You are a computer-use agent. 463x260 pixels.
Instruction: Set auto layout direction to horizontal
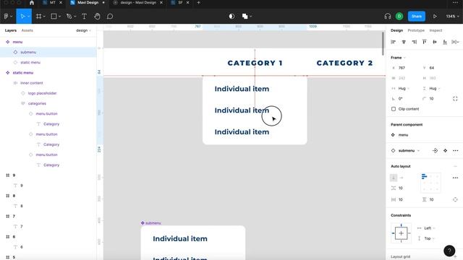pyautogui.click(x=402, y=178)
